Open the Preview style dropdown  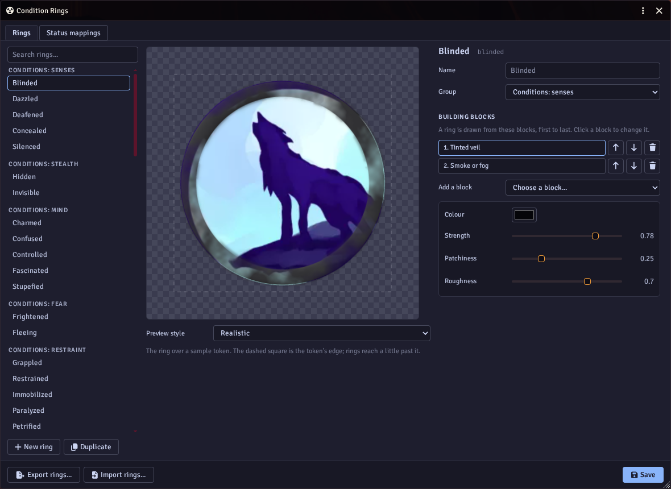321,333
